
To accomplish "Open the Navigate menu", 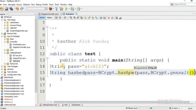I will pos(12,5).
